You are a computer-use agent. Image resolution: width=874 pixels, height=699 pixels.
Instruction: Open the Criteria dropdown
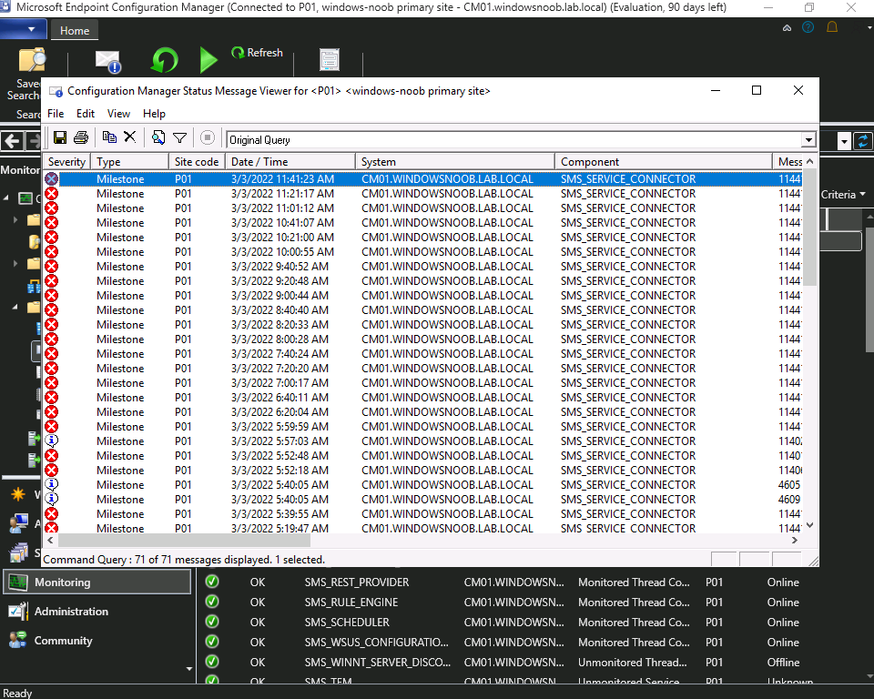tap(843, 195)
